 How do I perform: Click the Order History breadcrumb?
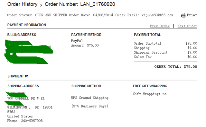pos(22,4)
